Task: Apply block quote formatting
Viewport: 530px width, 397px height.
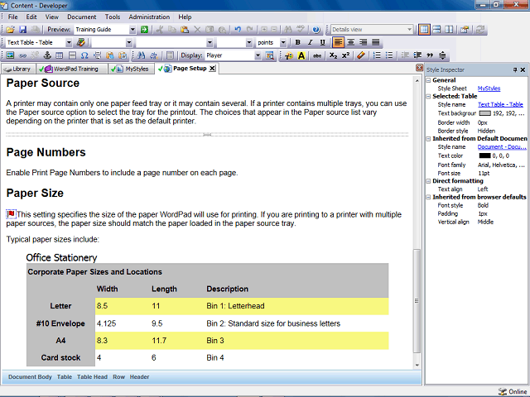Action: pos(430,55)
